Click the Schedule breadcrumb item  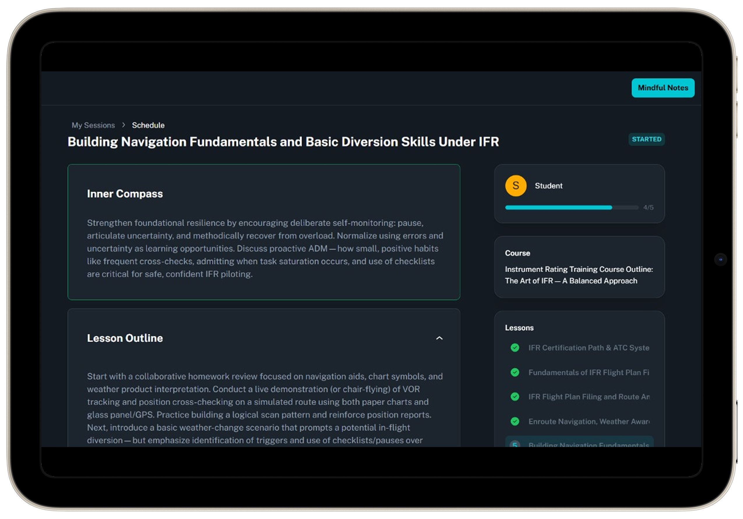coord(148,125)
